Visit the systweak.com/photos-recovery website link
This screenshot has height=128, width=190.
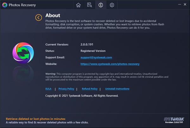tap(110, 64)
